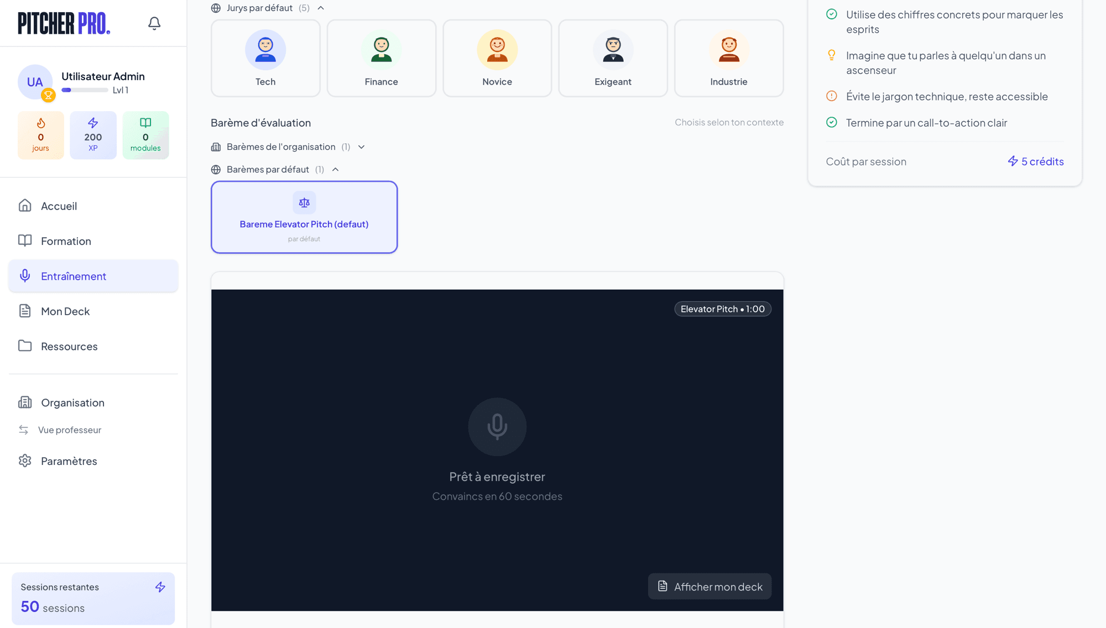The width and height of the screenshot is (1106, 628).
Task: Expand Barèmes de l'organisation chevron
Action: pyautogui.click(x=362, y=147)
